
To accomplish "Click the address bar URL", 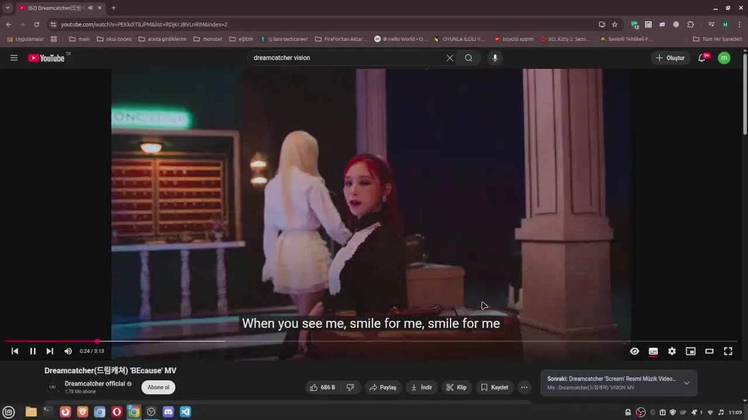I will [x=144, y=24].
